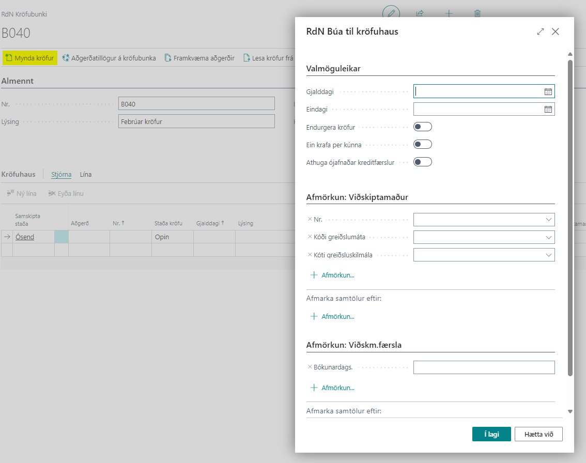The width and height of the screenshot is (586, 463).
Task: Open the Eindagi calendar date picker
Action: 548,110
